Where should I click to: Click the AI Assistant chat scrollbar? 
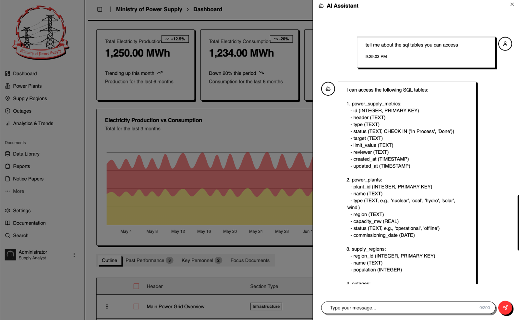click(518, 223)
